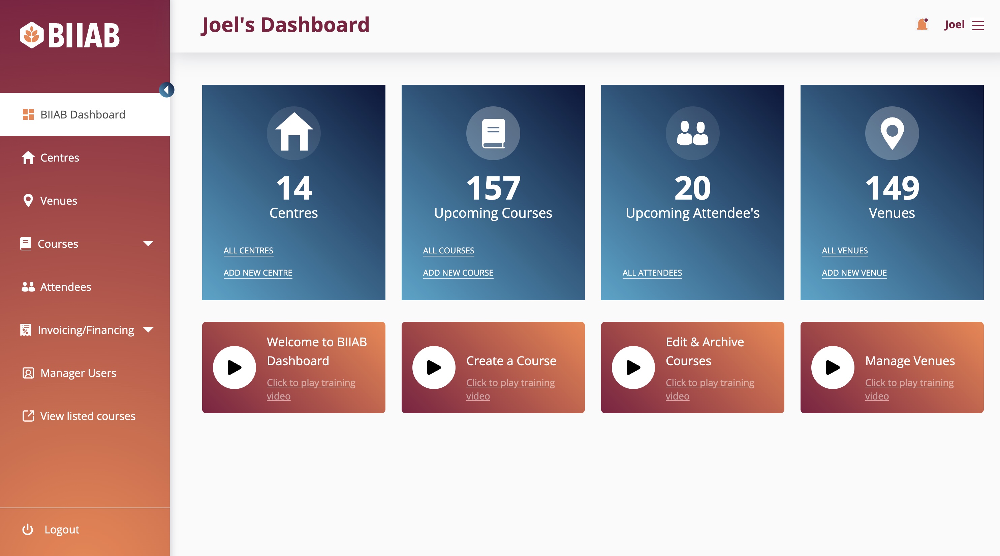Click the Manager Users profile icon

[x=28, y=373]
